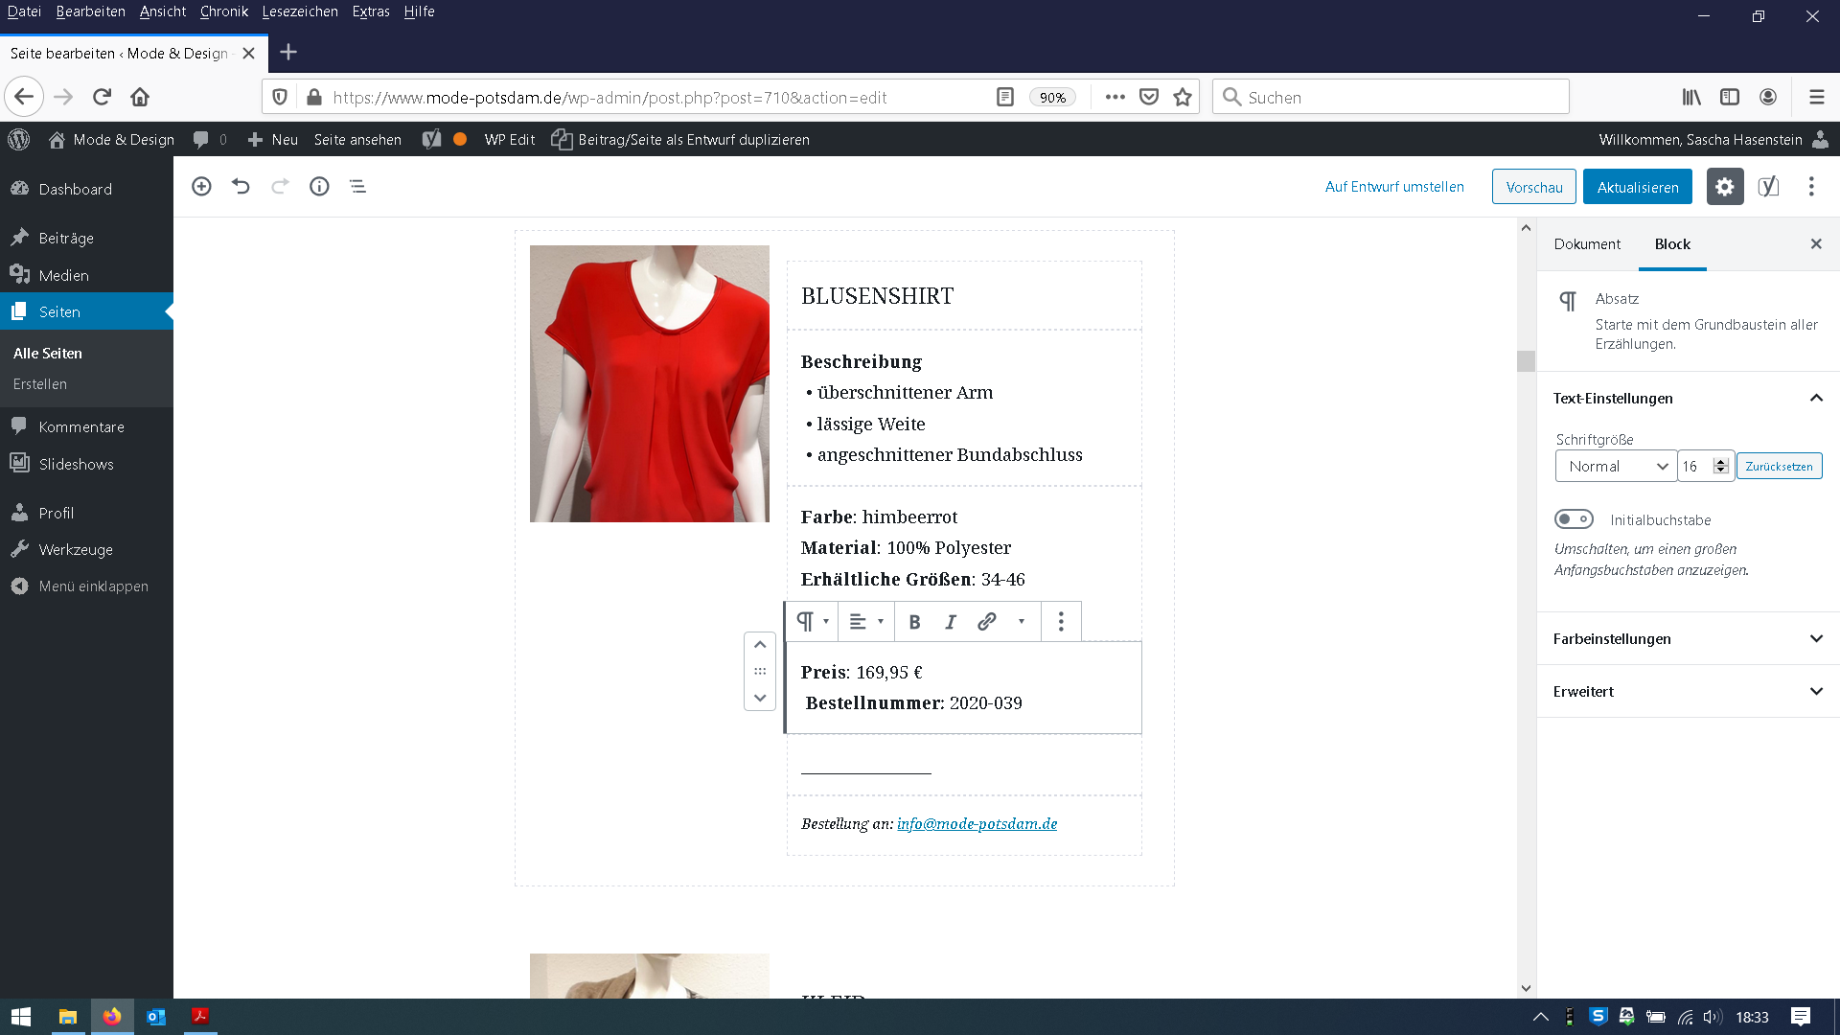Click info@mode-potsdam.de email link
The height and width of the screenshot is (1035, 1840).
977,824
